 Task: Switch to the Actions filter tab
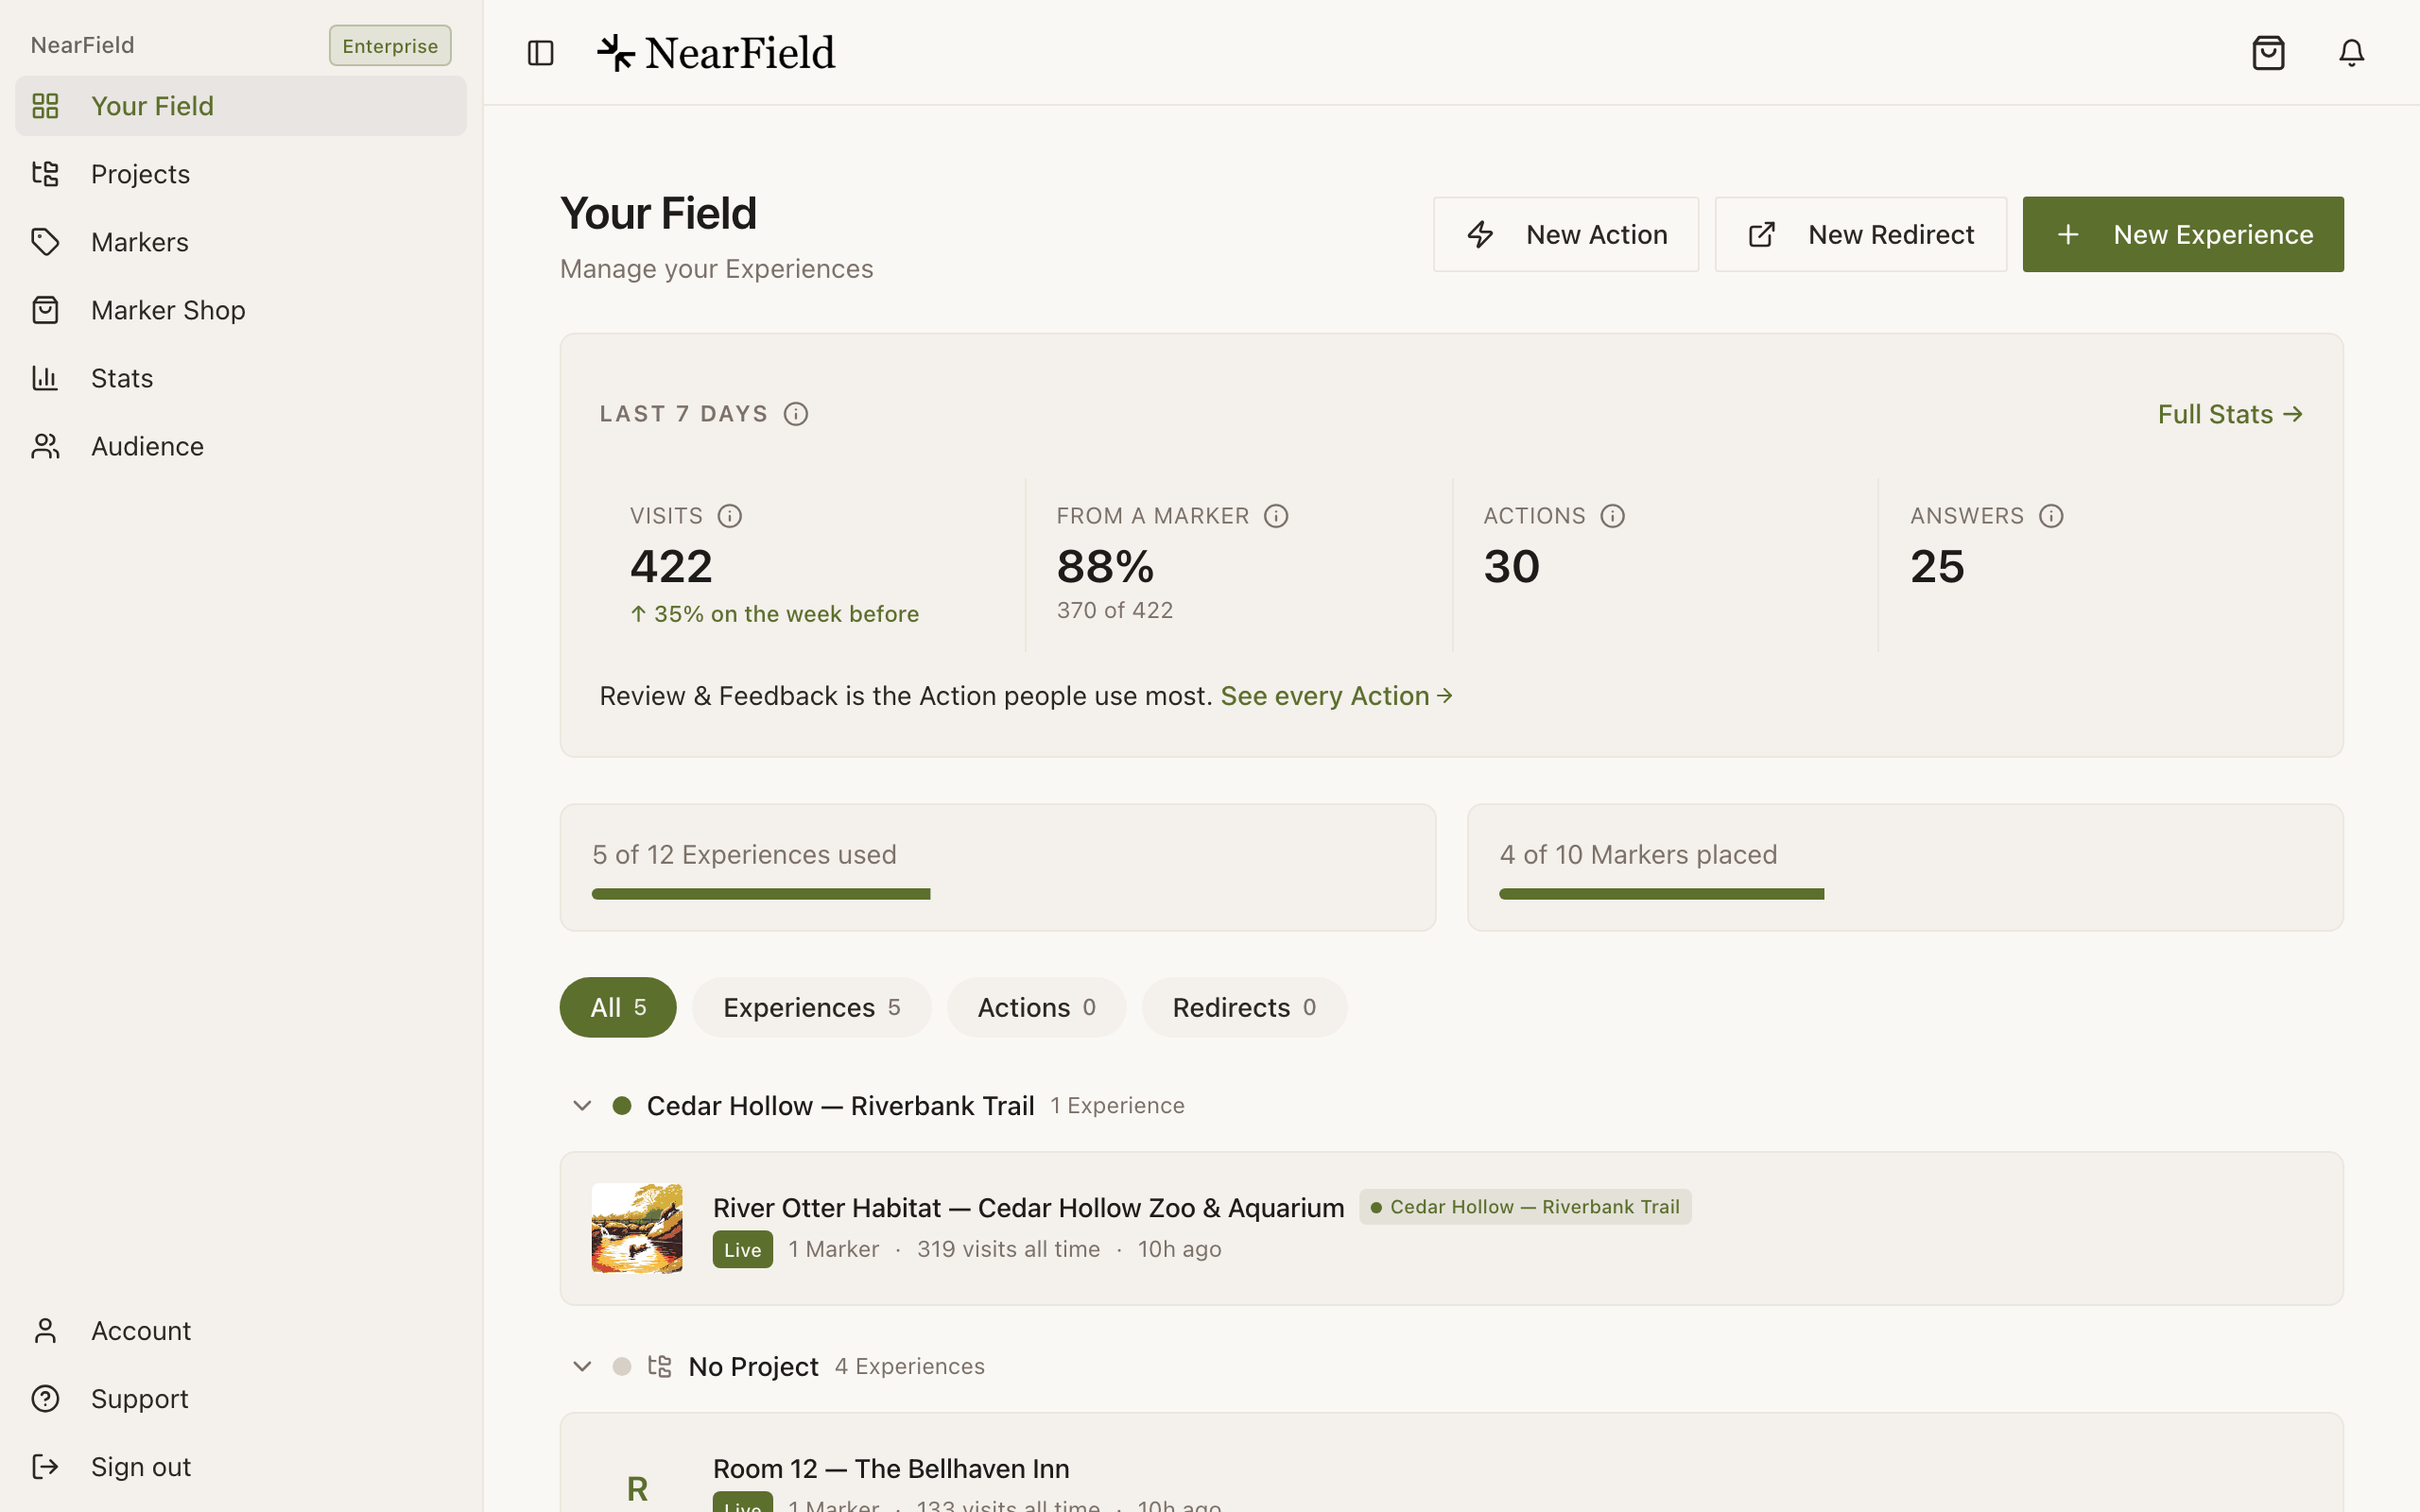point(1036,1007)
